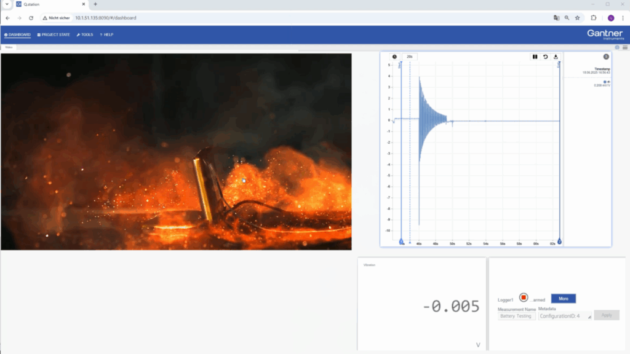Click the Nicht sicher security warning
Screen dimensions: 630x354
tap(56, 18)
